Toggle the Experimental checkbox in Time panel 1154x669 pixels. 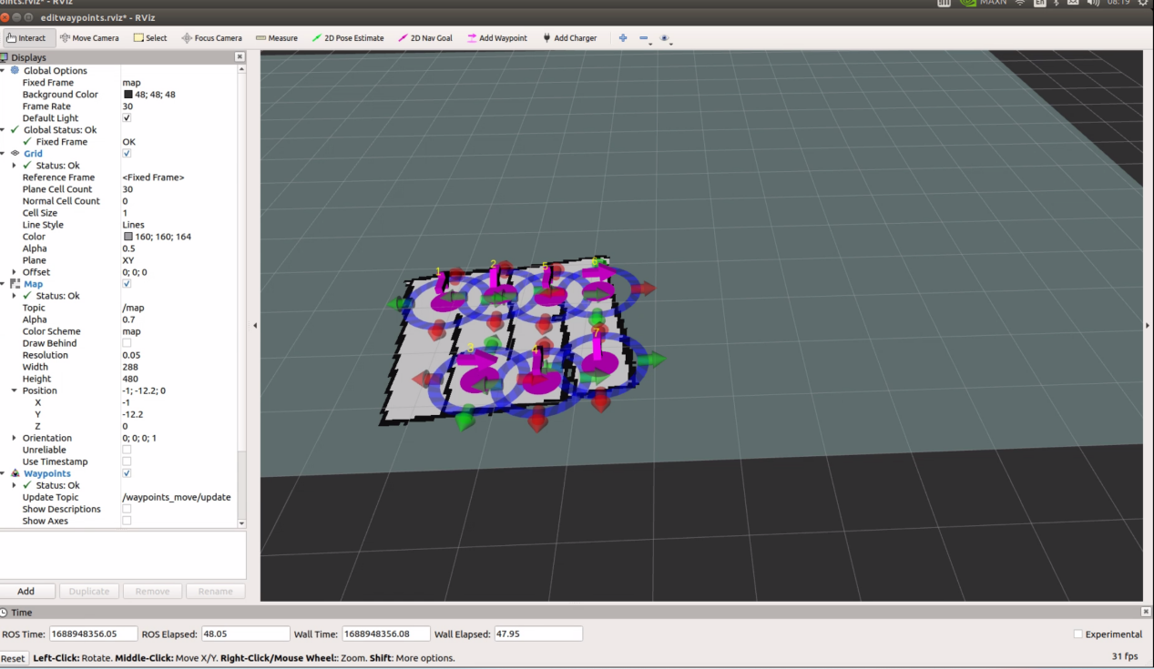(1077, 634)
